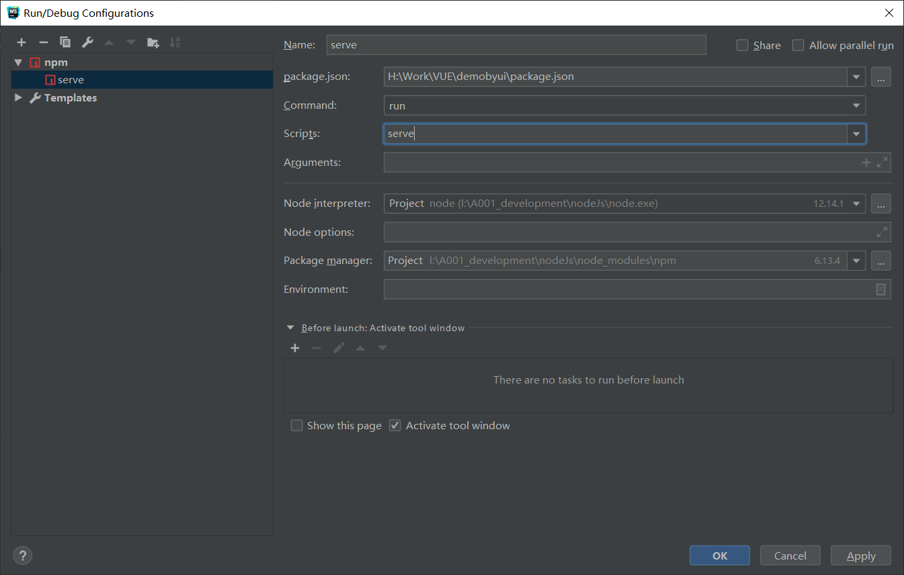Enable Show this page checkbox
The image size is (904, 575).
click(296, 425)
